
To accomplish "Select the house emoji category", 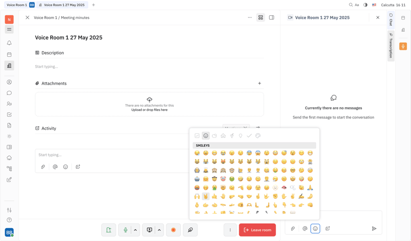I will pyautogui.click(x=223, y=135).
